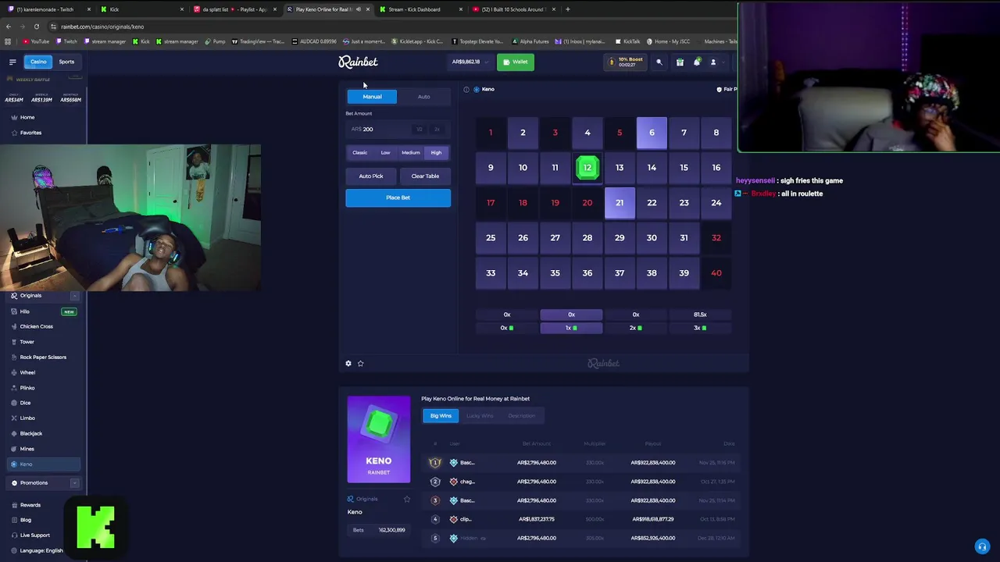
Task: Halve the bet with 1/2 button
Action: click(x=420, y=130)
